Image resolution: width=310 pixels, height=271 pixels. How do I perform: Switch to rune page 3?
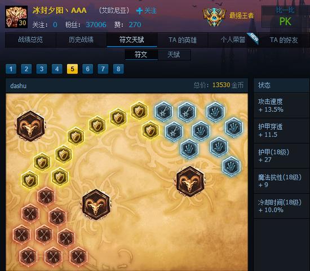coord(42,69)
